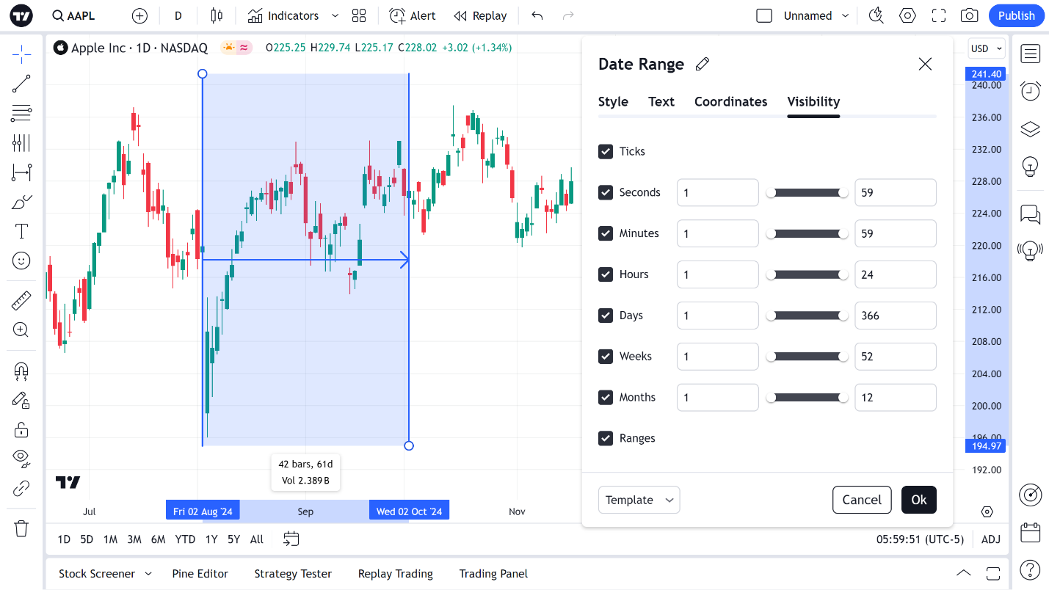This screenshot has width=1049, height=590.
Task: Open the D interval selector
Action: pos(178,15)
